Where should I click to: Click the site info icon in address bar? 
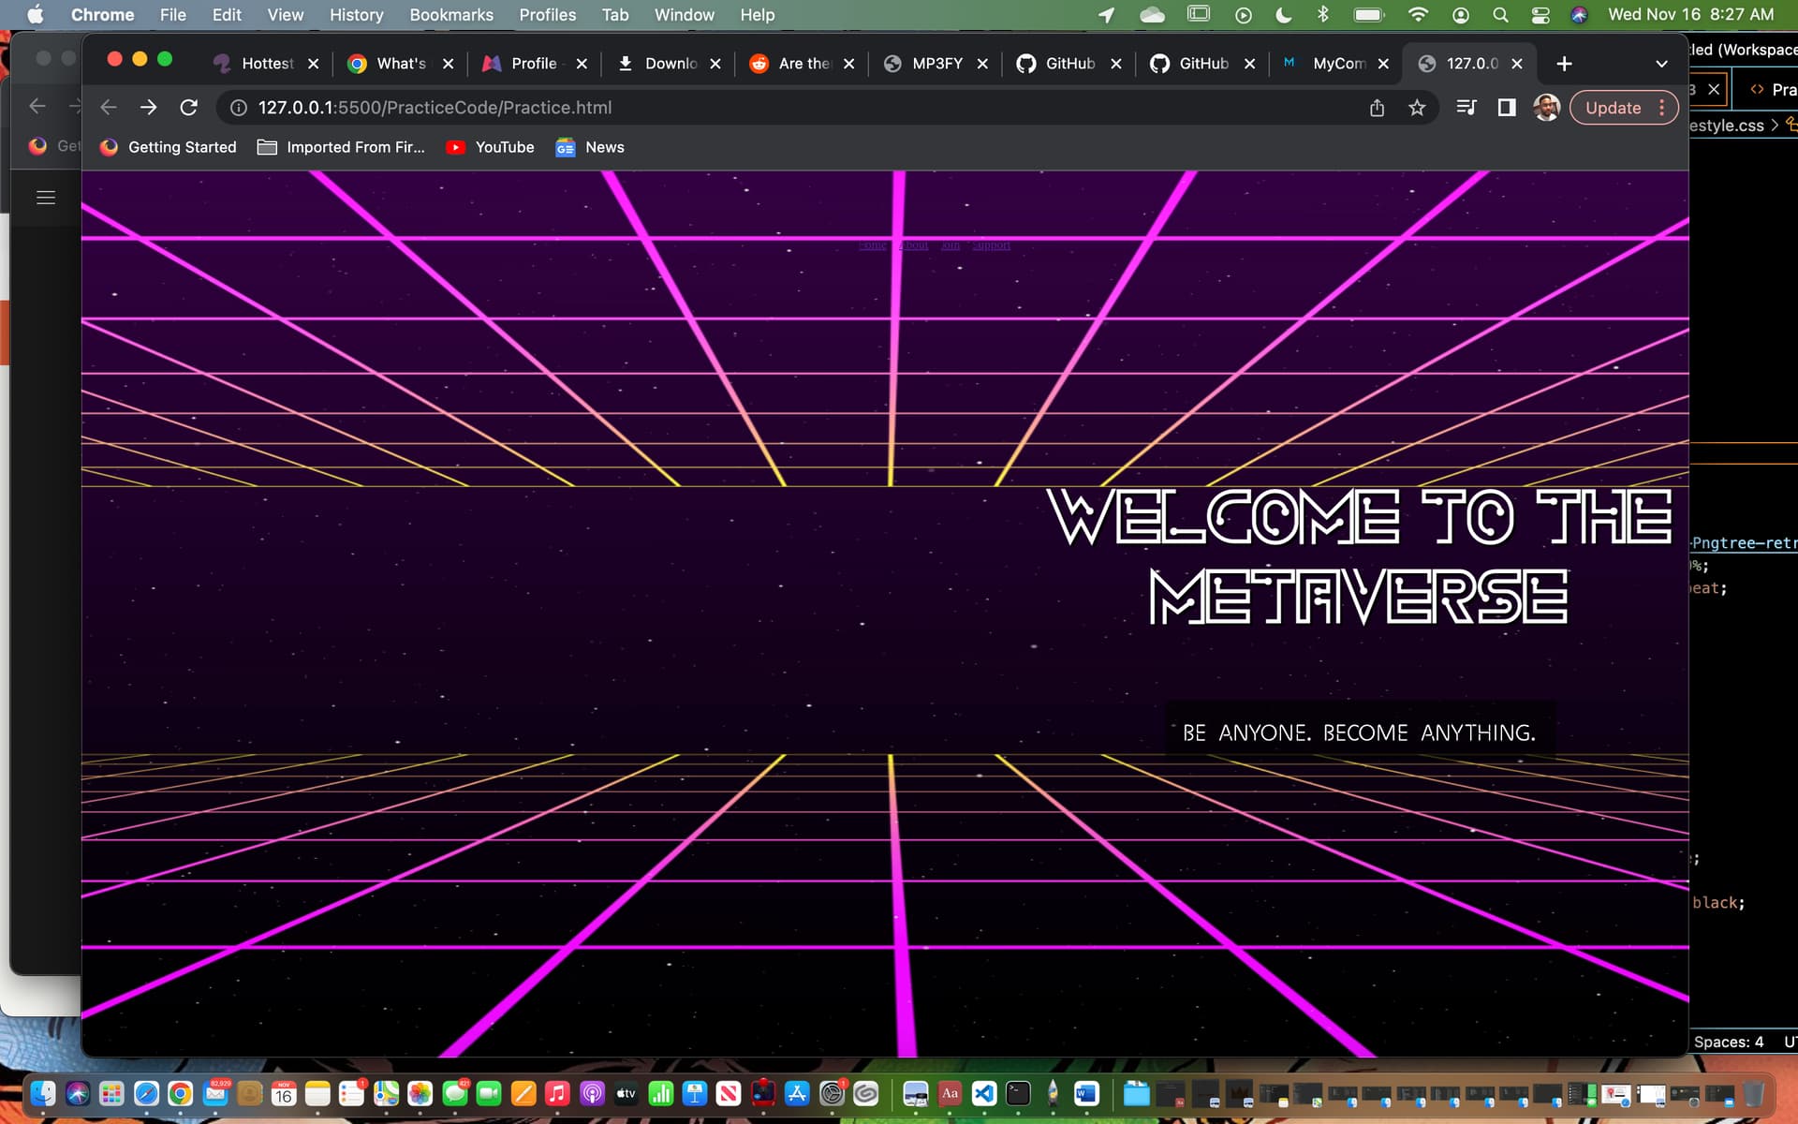click(x=239, y=108)
